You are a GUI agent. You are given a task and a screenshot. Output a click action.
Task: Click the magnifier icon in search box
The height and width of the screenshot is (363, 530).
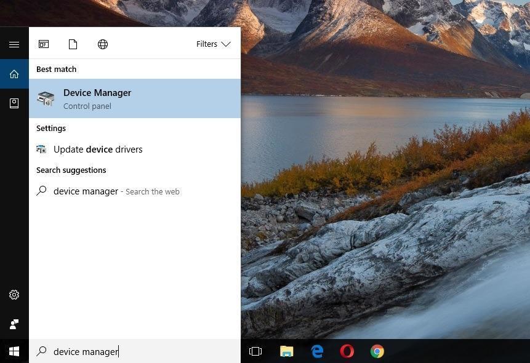click(x=41, y=351)
